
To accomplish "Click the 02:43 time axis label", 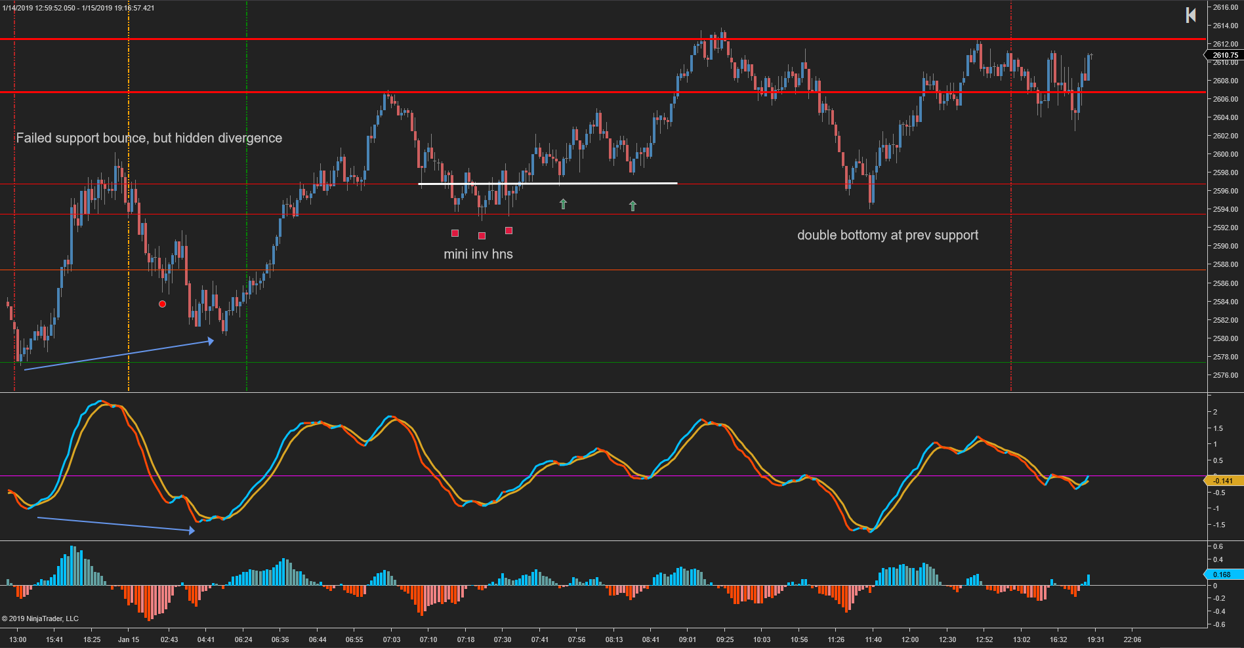I will coord(169,639).
